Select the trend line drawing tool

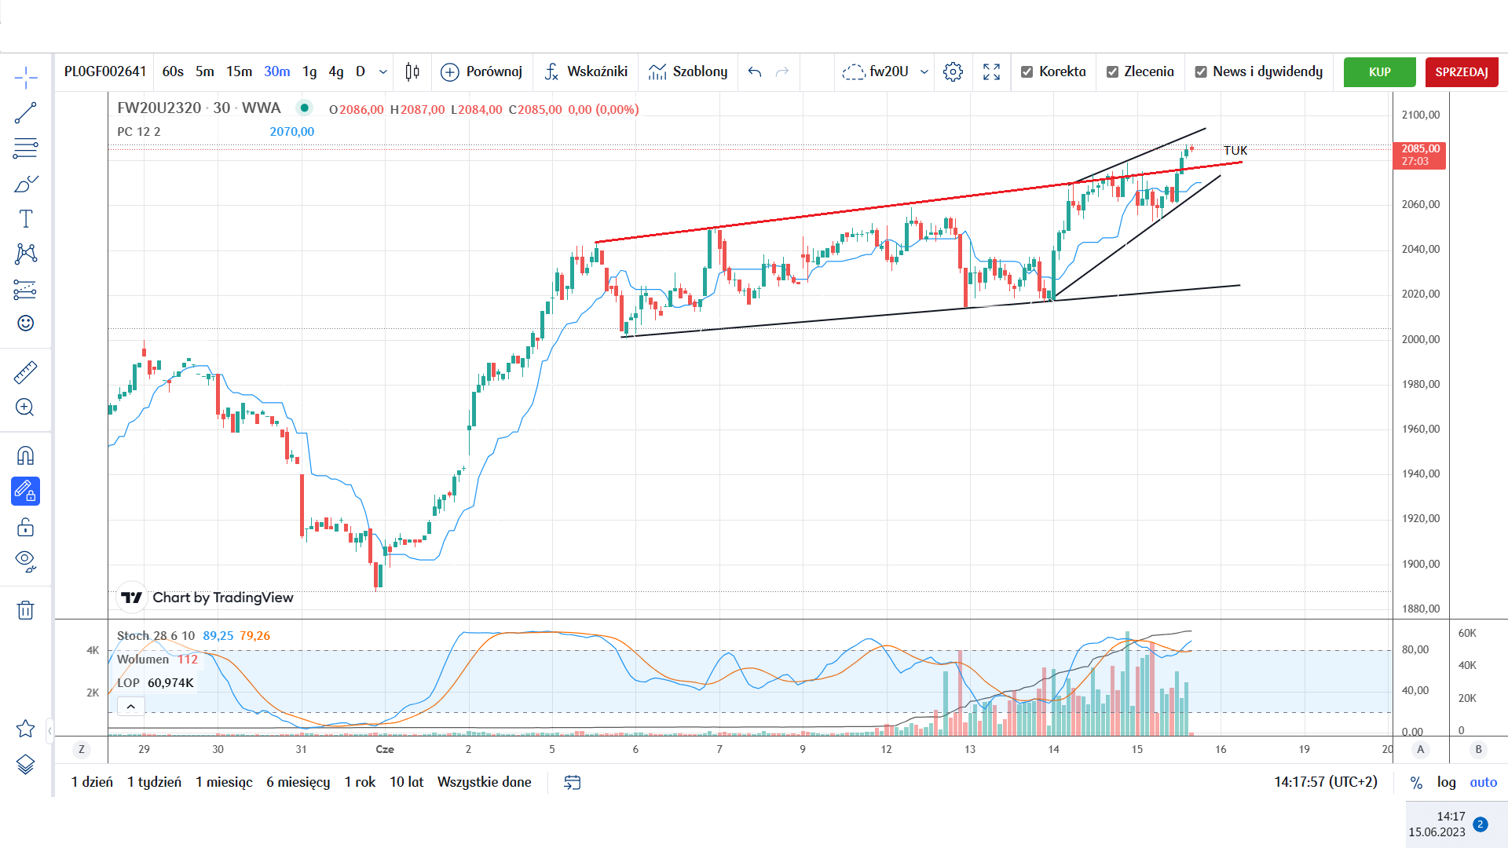(25, 113)
